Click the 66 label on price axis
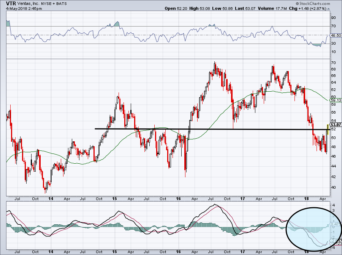 333,76
